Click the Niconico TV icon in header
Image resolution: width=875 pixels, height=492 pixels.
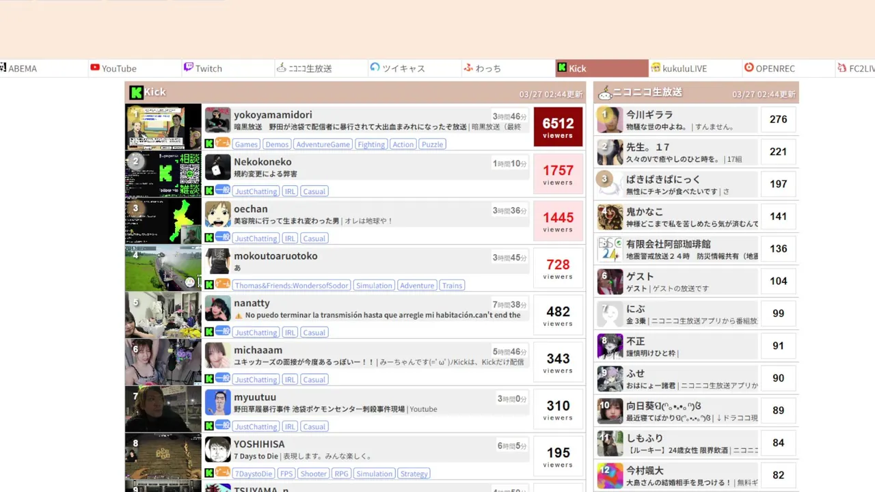[x=604, y=92]
